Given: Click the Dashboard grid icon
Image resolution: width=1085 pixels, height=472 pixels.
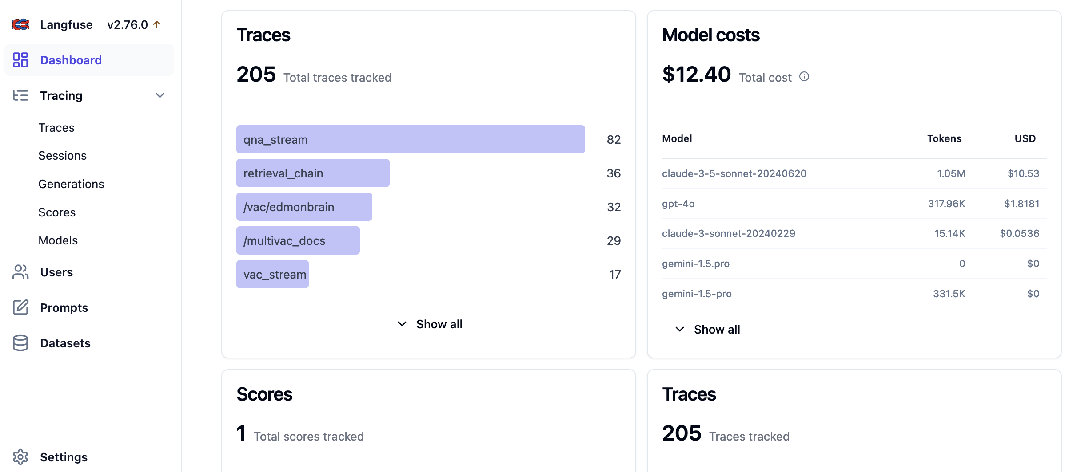Looking at the screenshot, I should 20,60.
